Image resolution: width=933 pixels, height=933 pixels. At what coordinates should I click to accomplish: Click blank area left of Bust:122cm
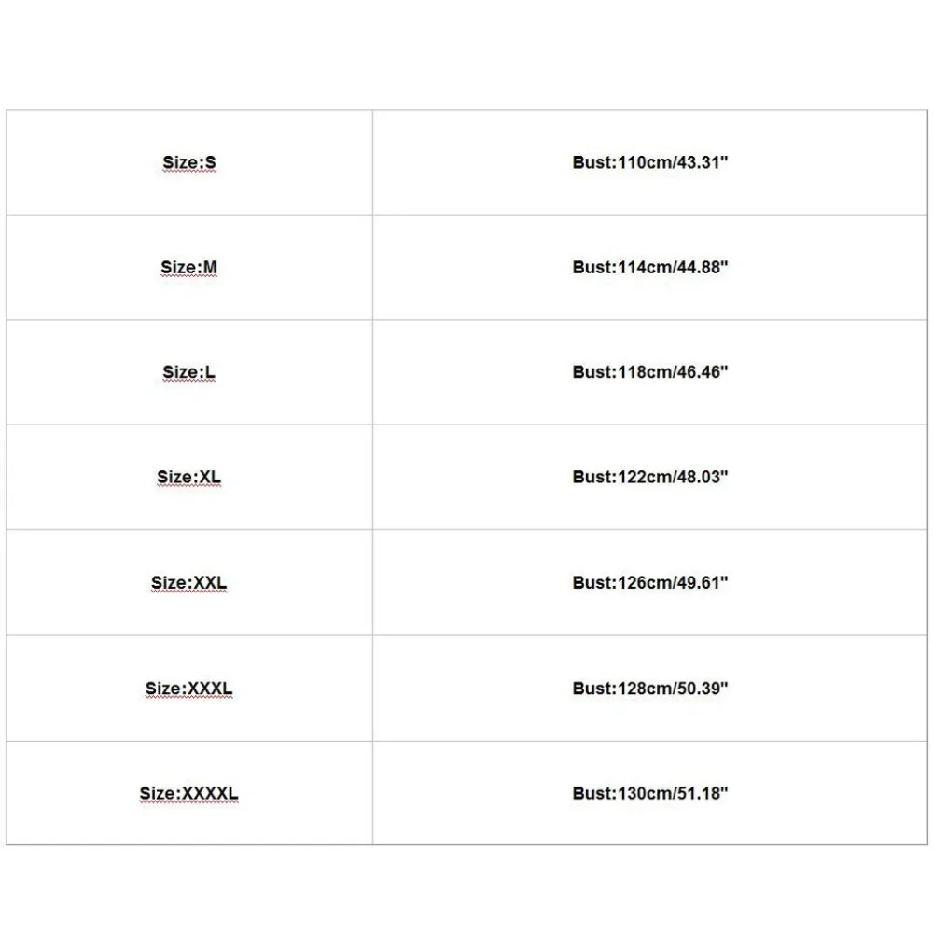coord(472,477)
